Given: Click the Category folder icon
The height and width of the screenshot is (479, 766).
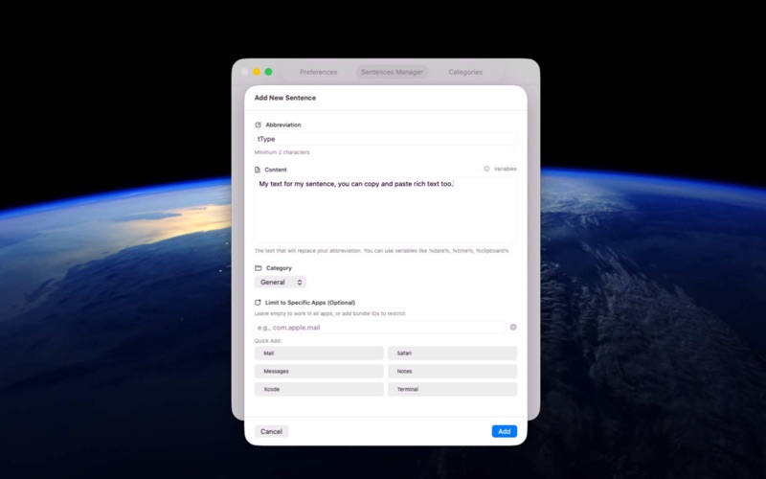Looking at the screenshot, I should (x=258, y=268).
